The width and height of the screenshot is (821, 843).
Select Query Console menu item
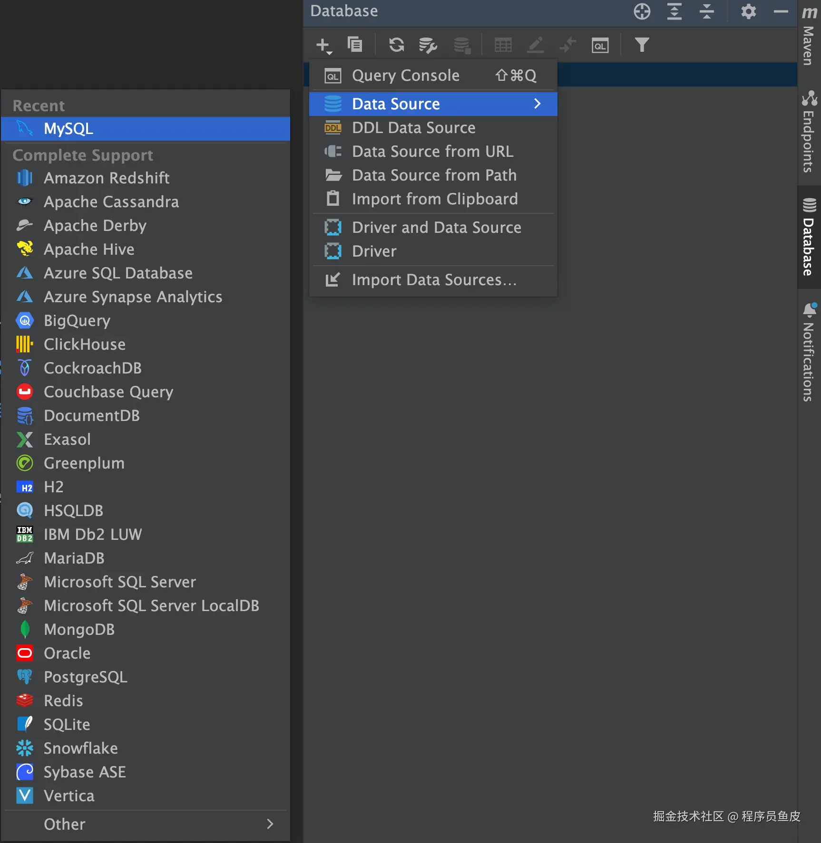(x=405, y=76)
